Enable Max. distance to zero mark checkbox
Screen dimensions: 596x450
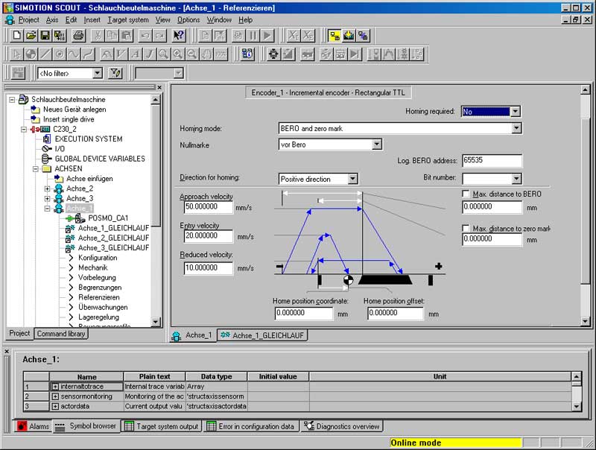tap(466, 228)
